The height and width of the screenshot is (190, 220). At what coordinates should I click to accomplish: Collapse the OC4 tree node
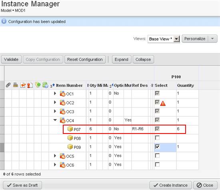[x=55, y=120]
